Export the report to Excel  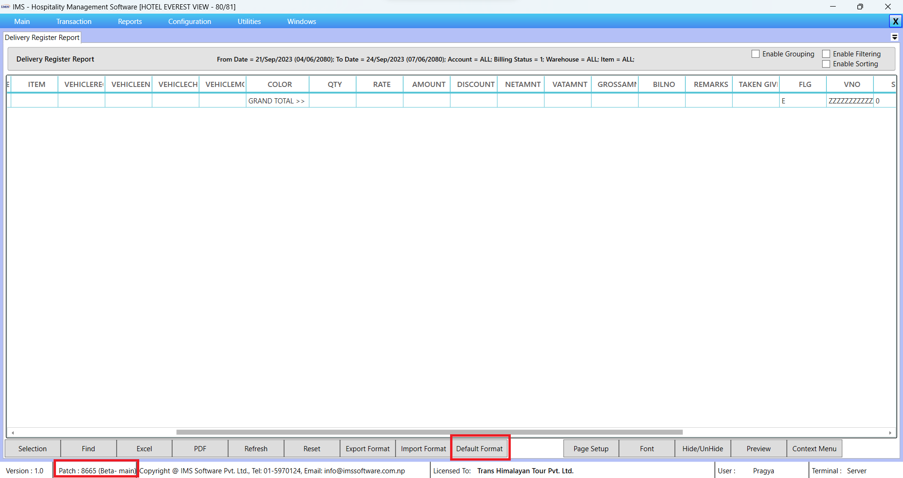(144, 448)
